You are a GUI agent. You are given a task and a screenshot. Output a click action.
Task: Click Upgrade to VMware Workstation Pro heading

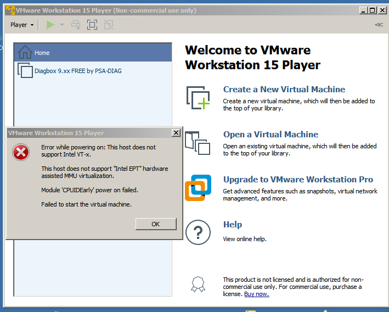(298, 180)
